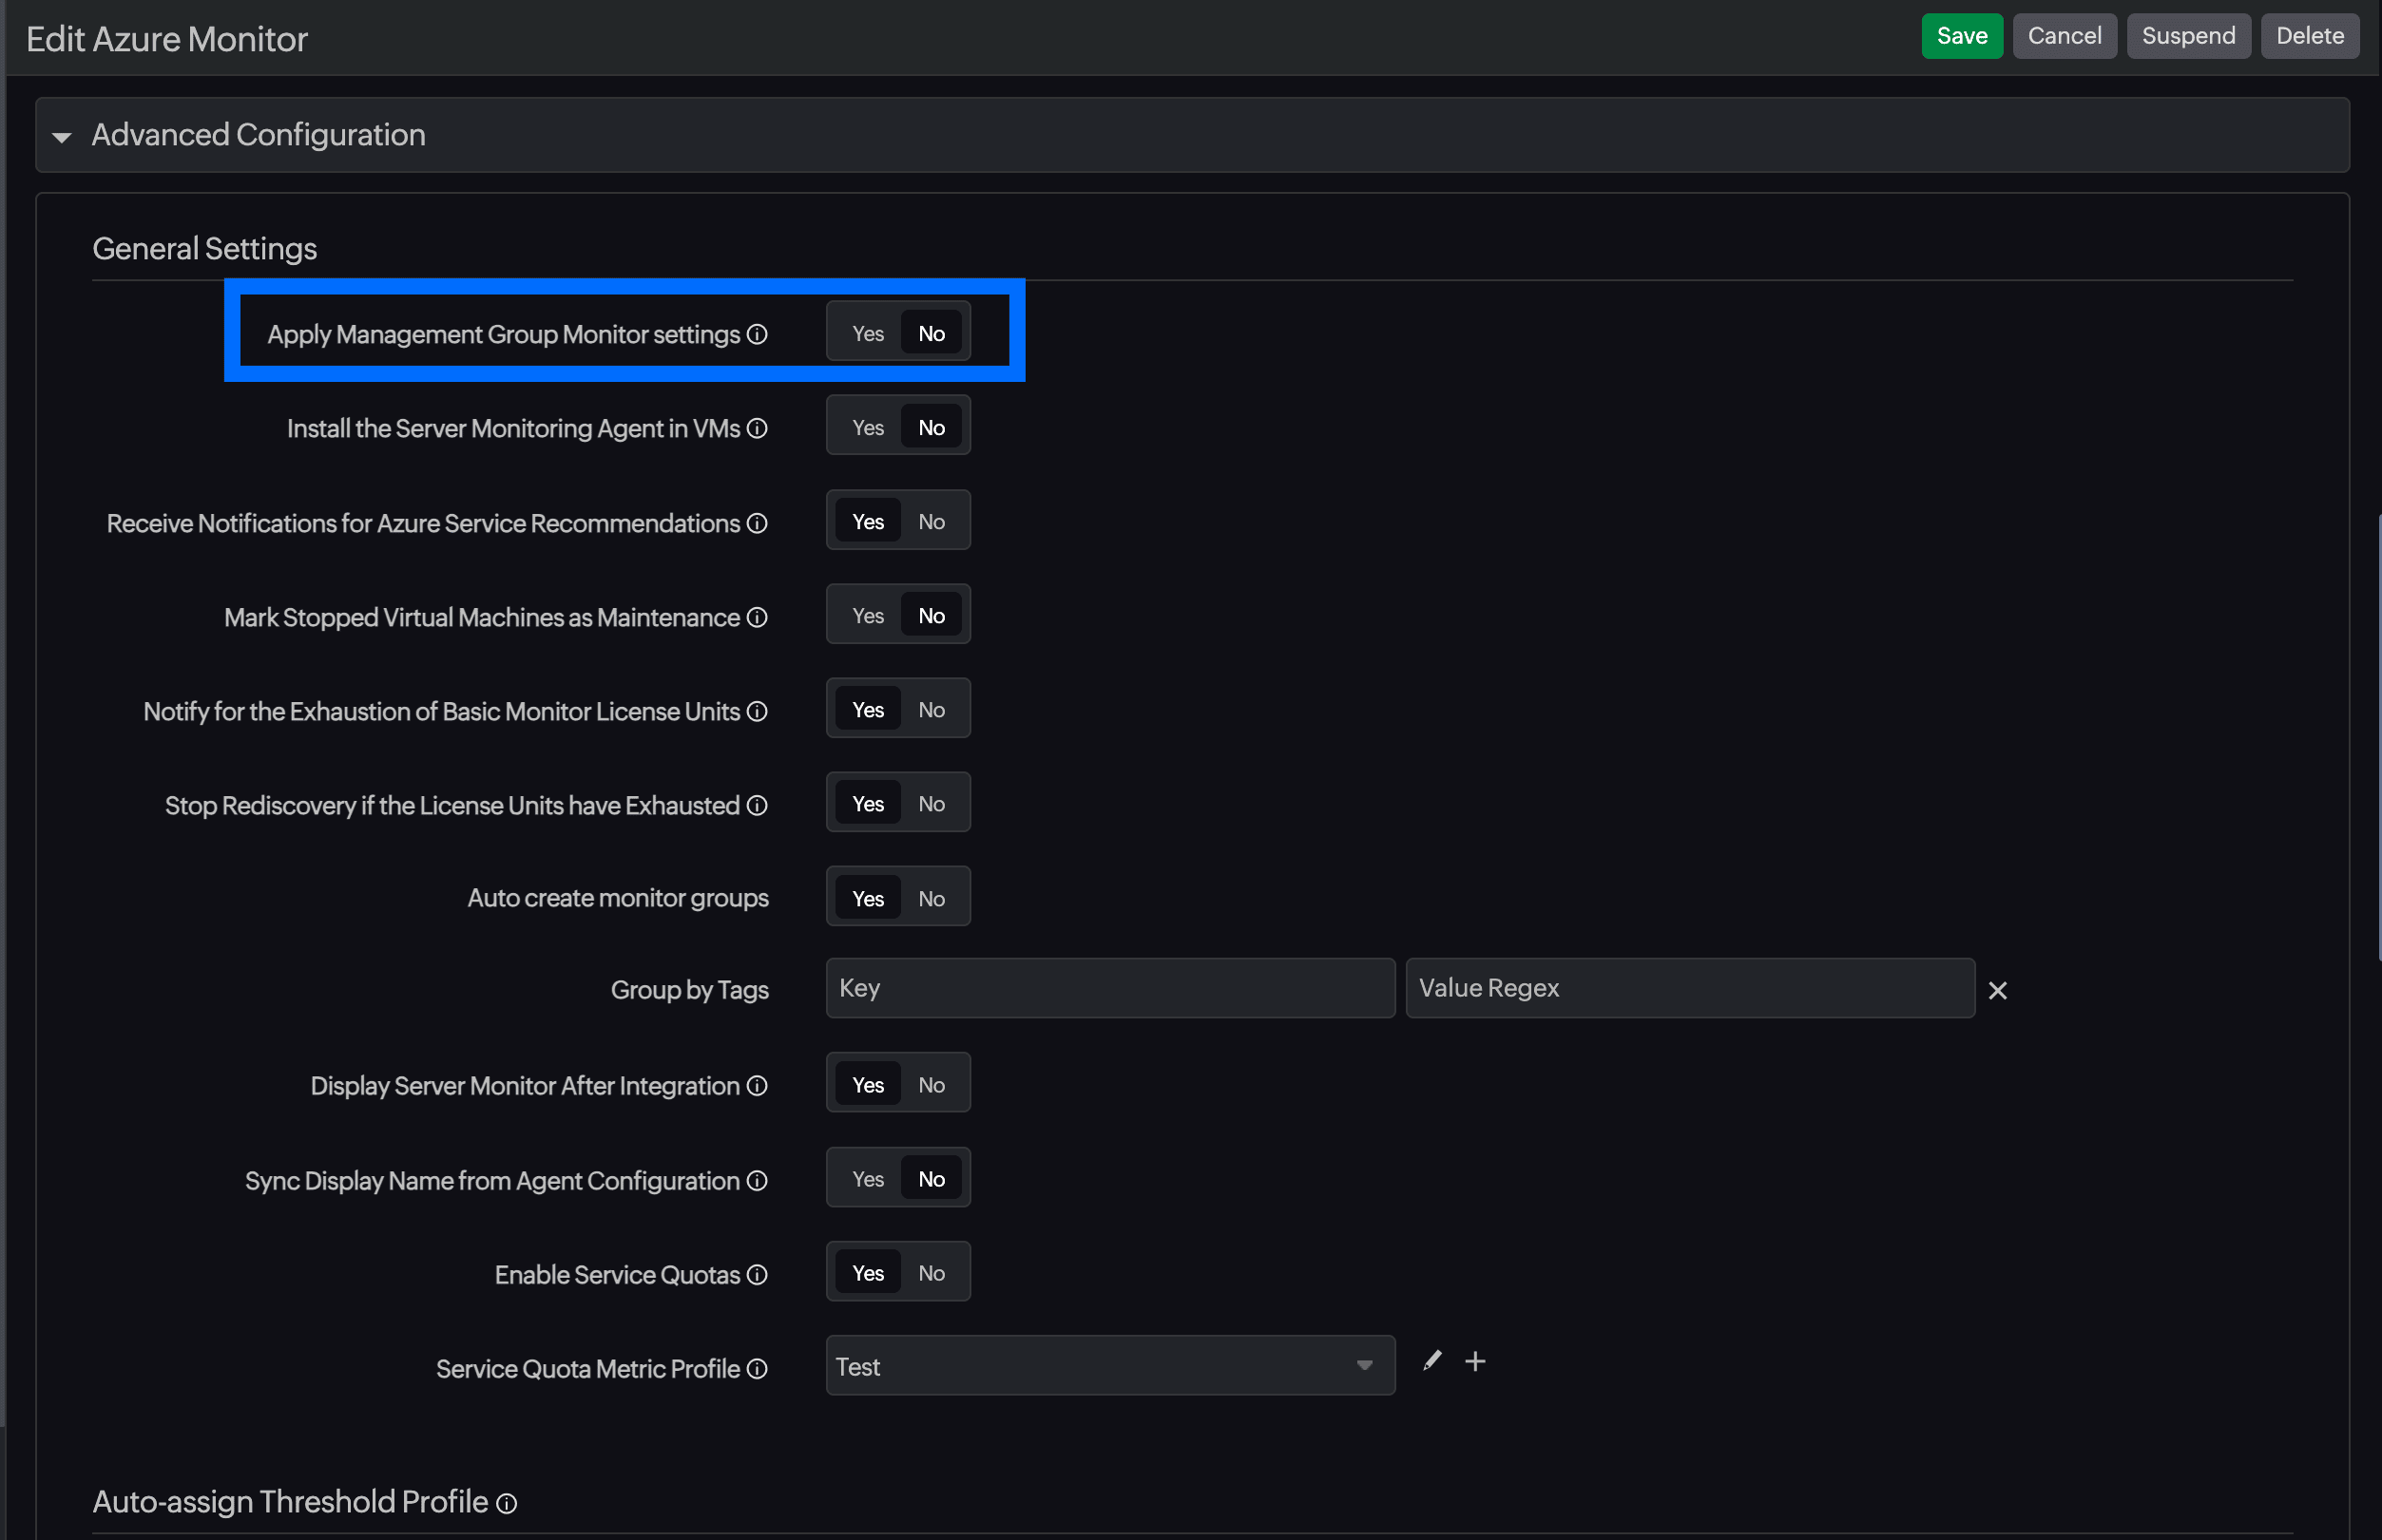Screen dimensions: 2382x1540
Task: Click info icon next to Enable Service Quotas
Action: coord(758,1274)
